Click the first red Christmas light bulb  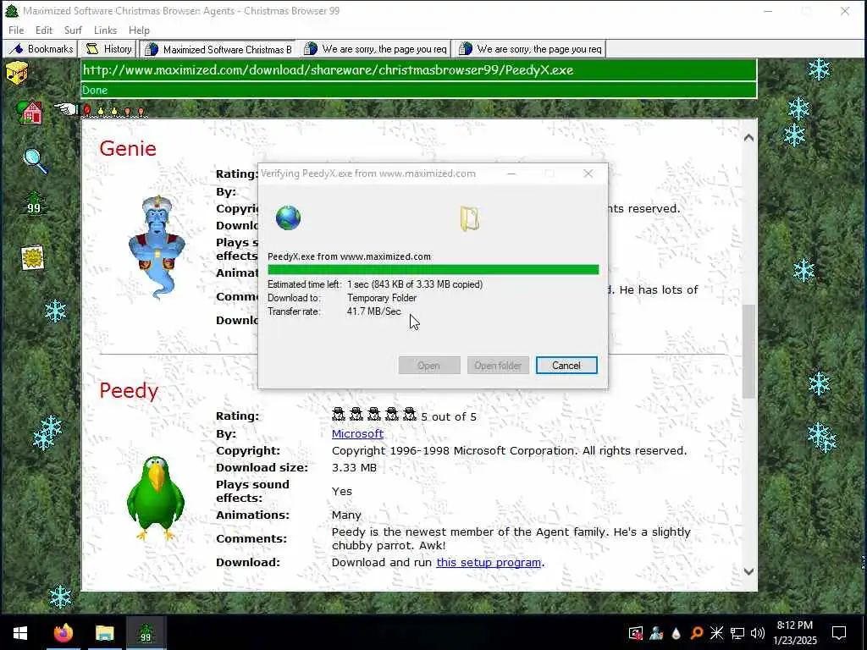point(87,111)
